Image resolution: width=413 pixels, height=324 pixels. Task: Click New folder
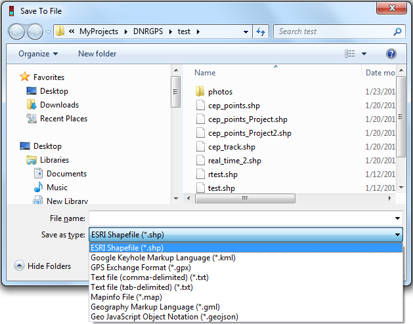(97, 54)
